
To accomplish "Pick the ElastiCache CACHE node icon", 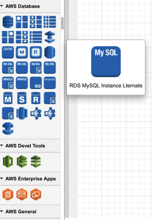I will 8,52.
